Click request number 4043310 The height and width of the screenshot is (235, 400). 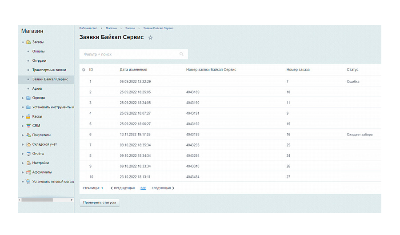192,166
